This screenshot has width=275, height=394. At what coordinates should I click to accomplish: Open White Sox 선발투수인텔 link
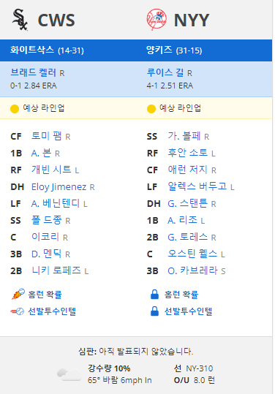click(52, 311)
